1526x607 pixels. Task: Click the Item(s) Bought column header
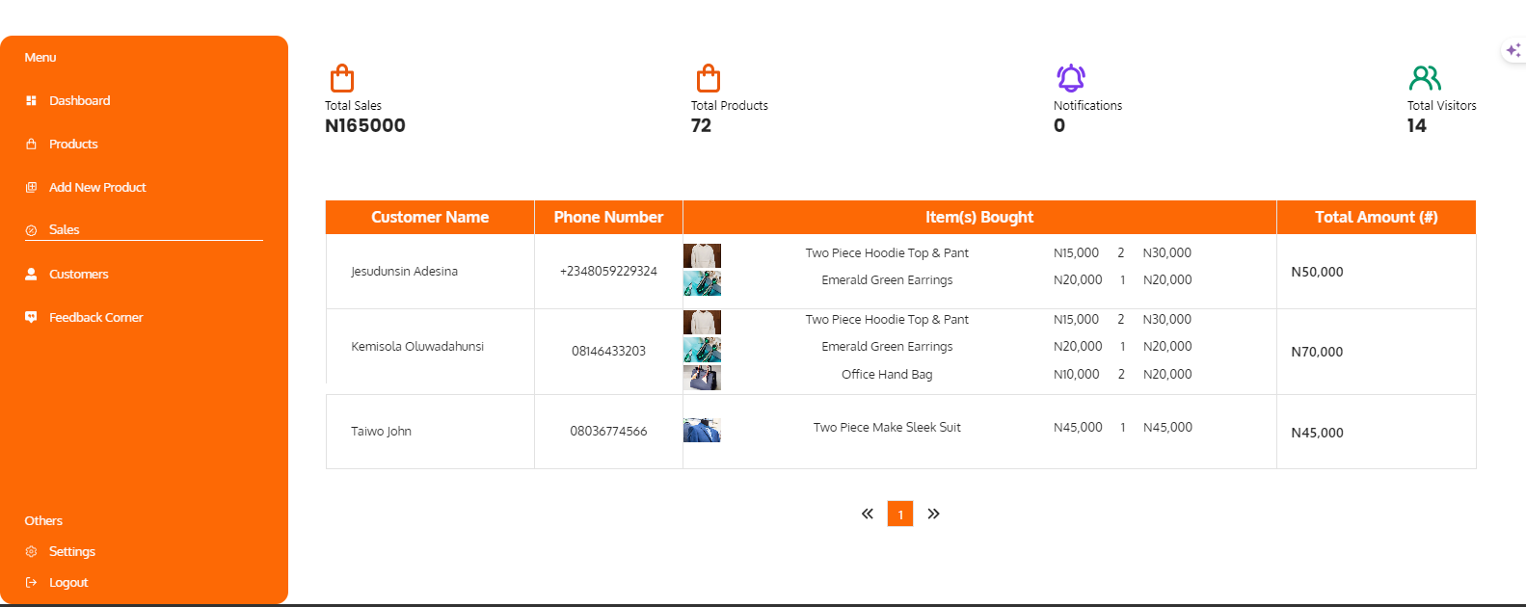[979, 217]
